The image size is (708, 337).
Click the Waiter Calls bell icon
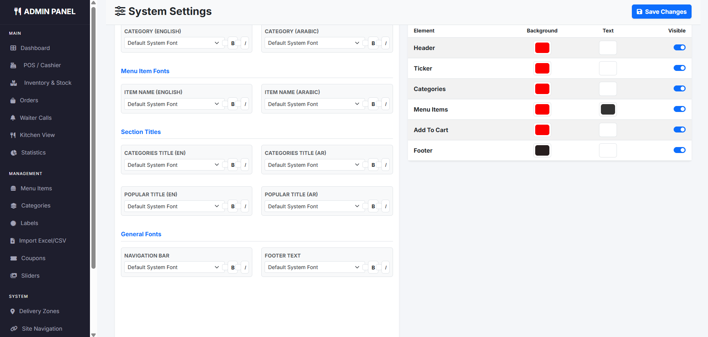pos(13,118)
